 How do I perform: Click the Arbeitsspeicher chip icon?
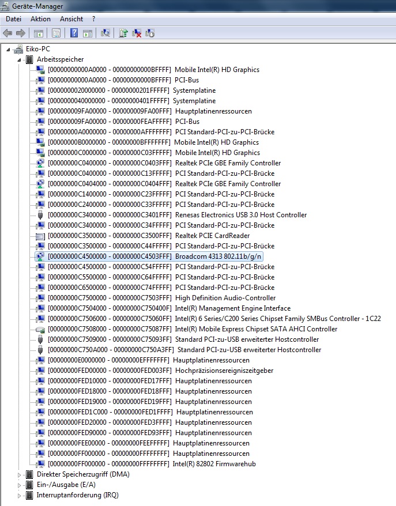pyautogui.click(x=29, y=59)
